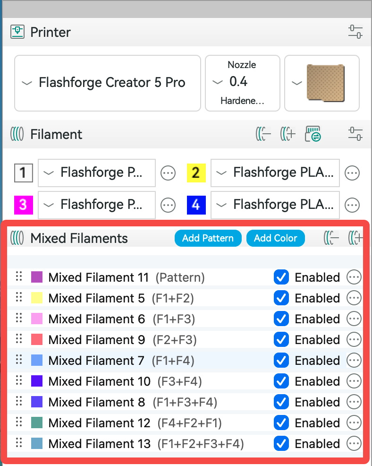372x466 pixels.
Task: Open Nozzle 0.4 dropdown
Action: point(243,83)
